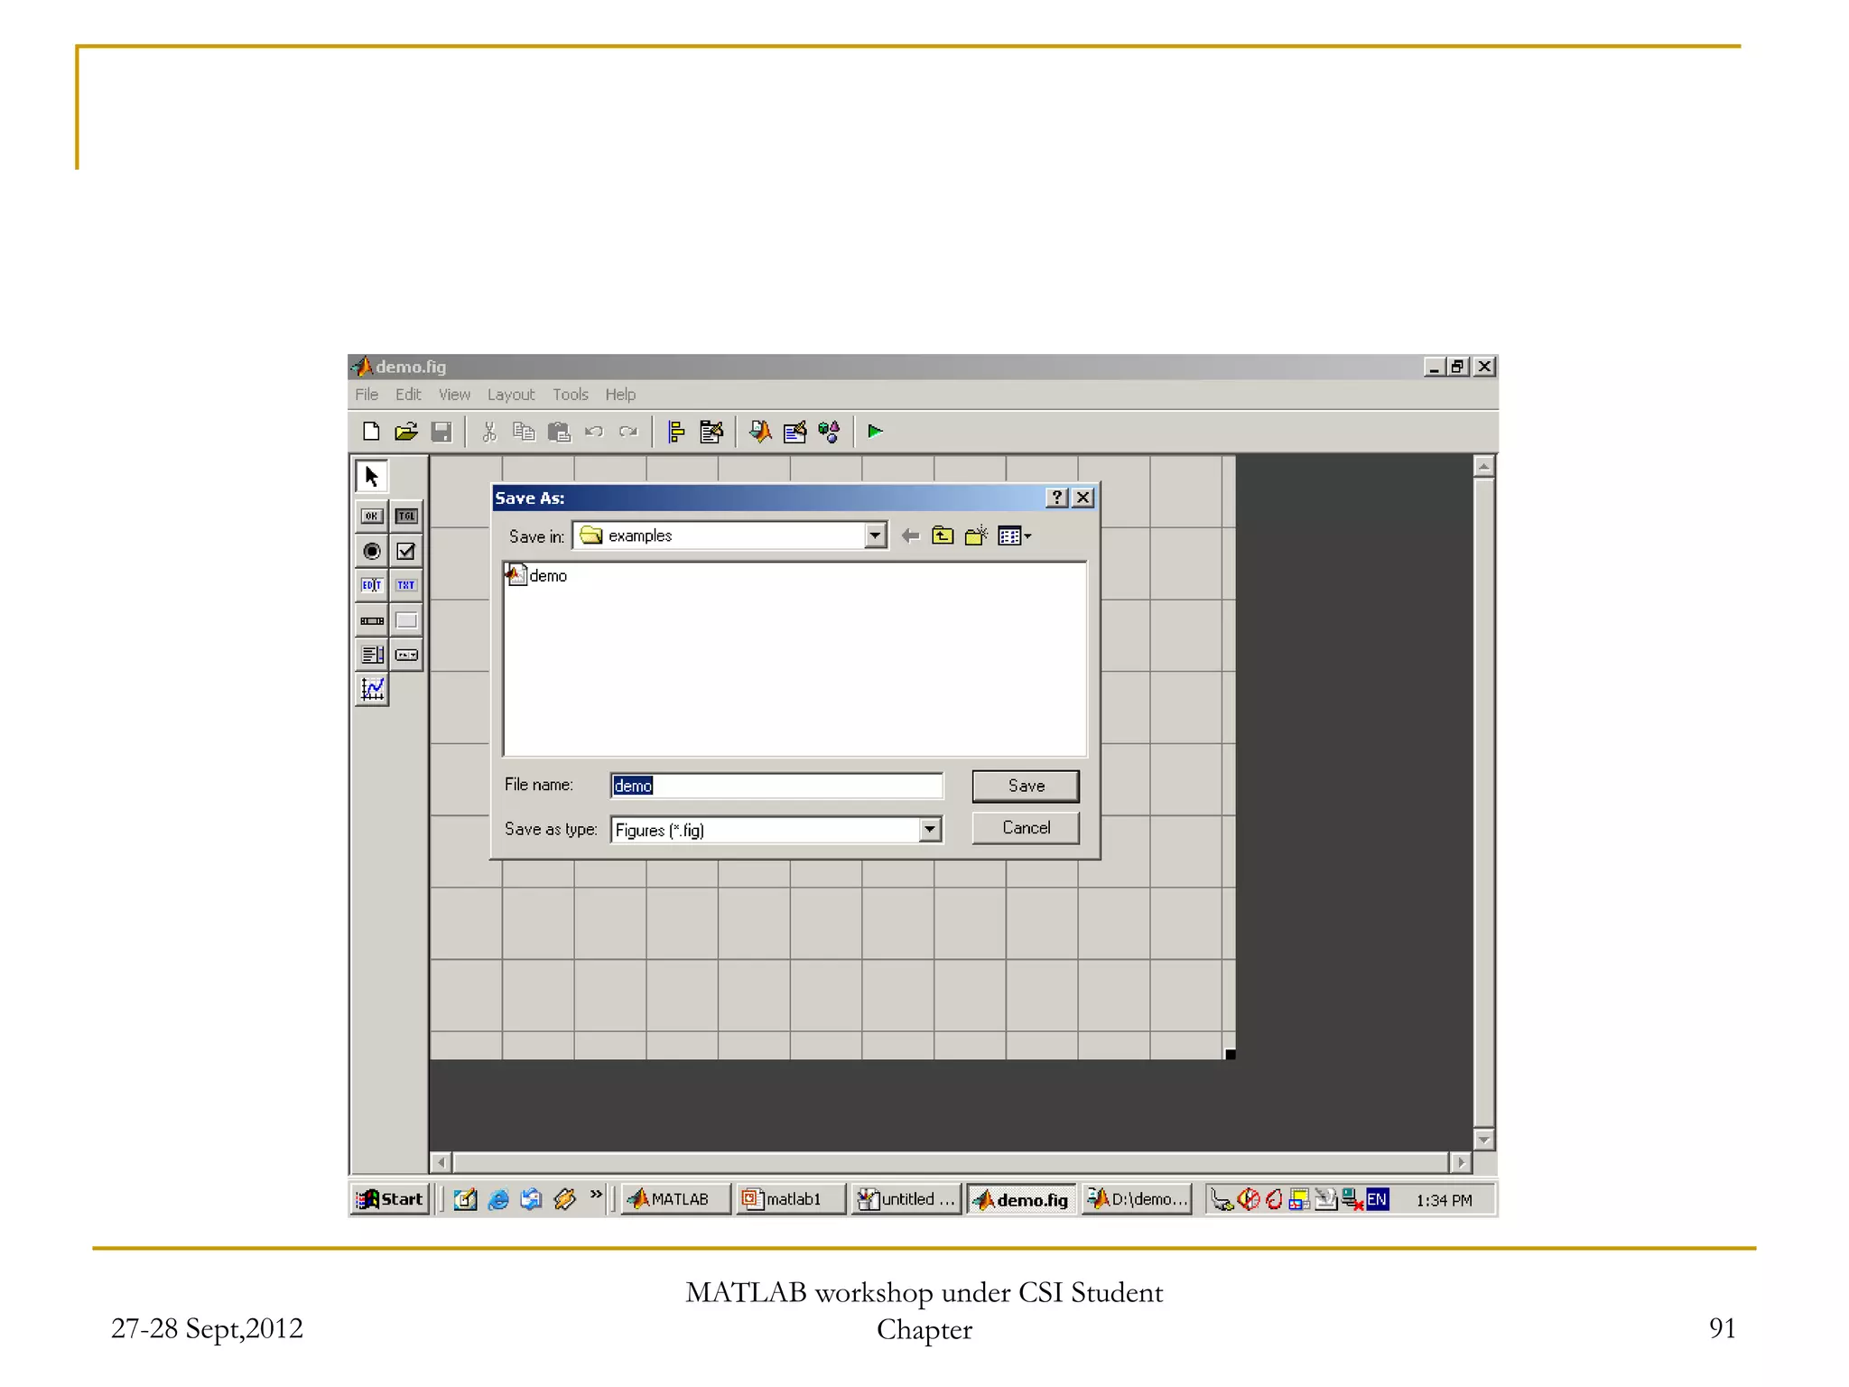Select the Checkbox palette tool
This screenshot has height=1387, width=1849.
coord(406,551)
